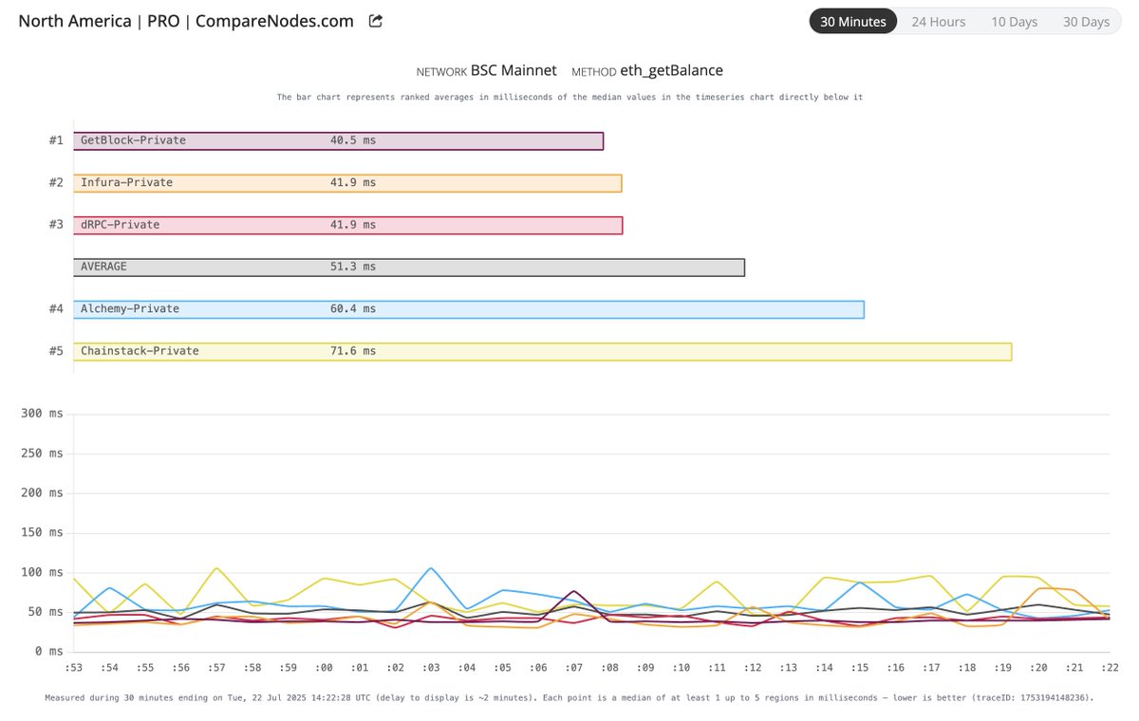Click the :07 time axis label
The image size is (1139, 721).
point(573,668)
